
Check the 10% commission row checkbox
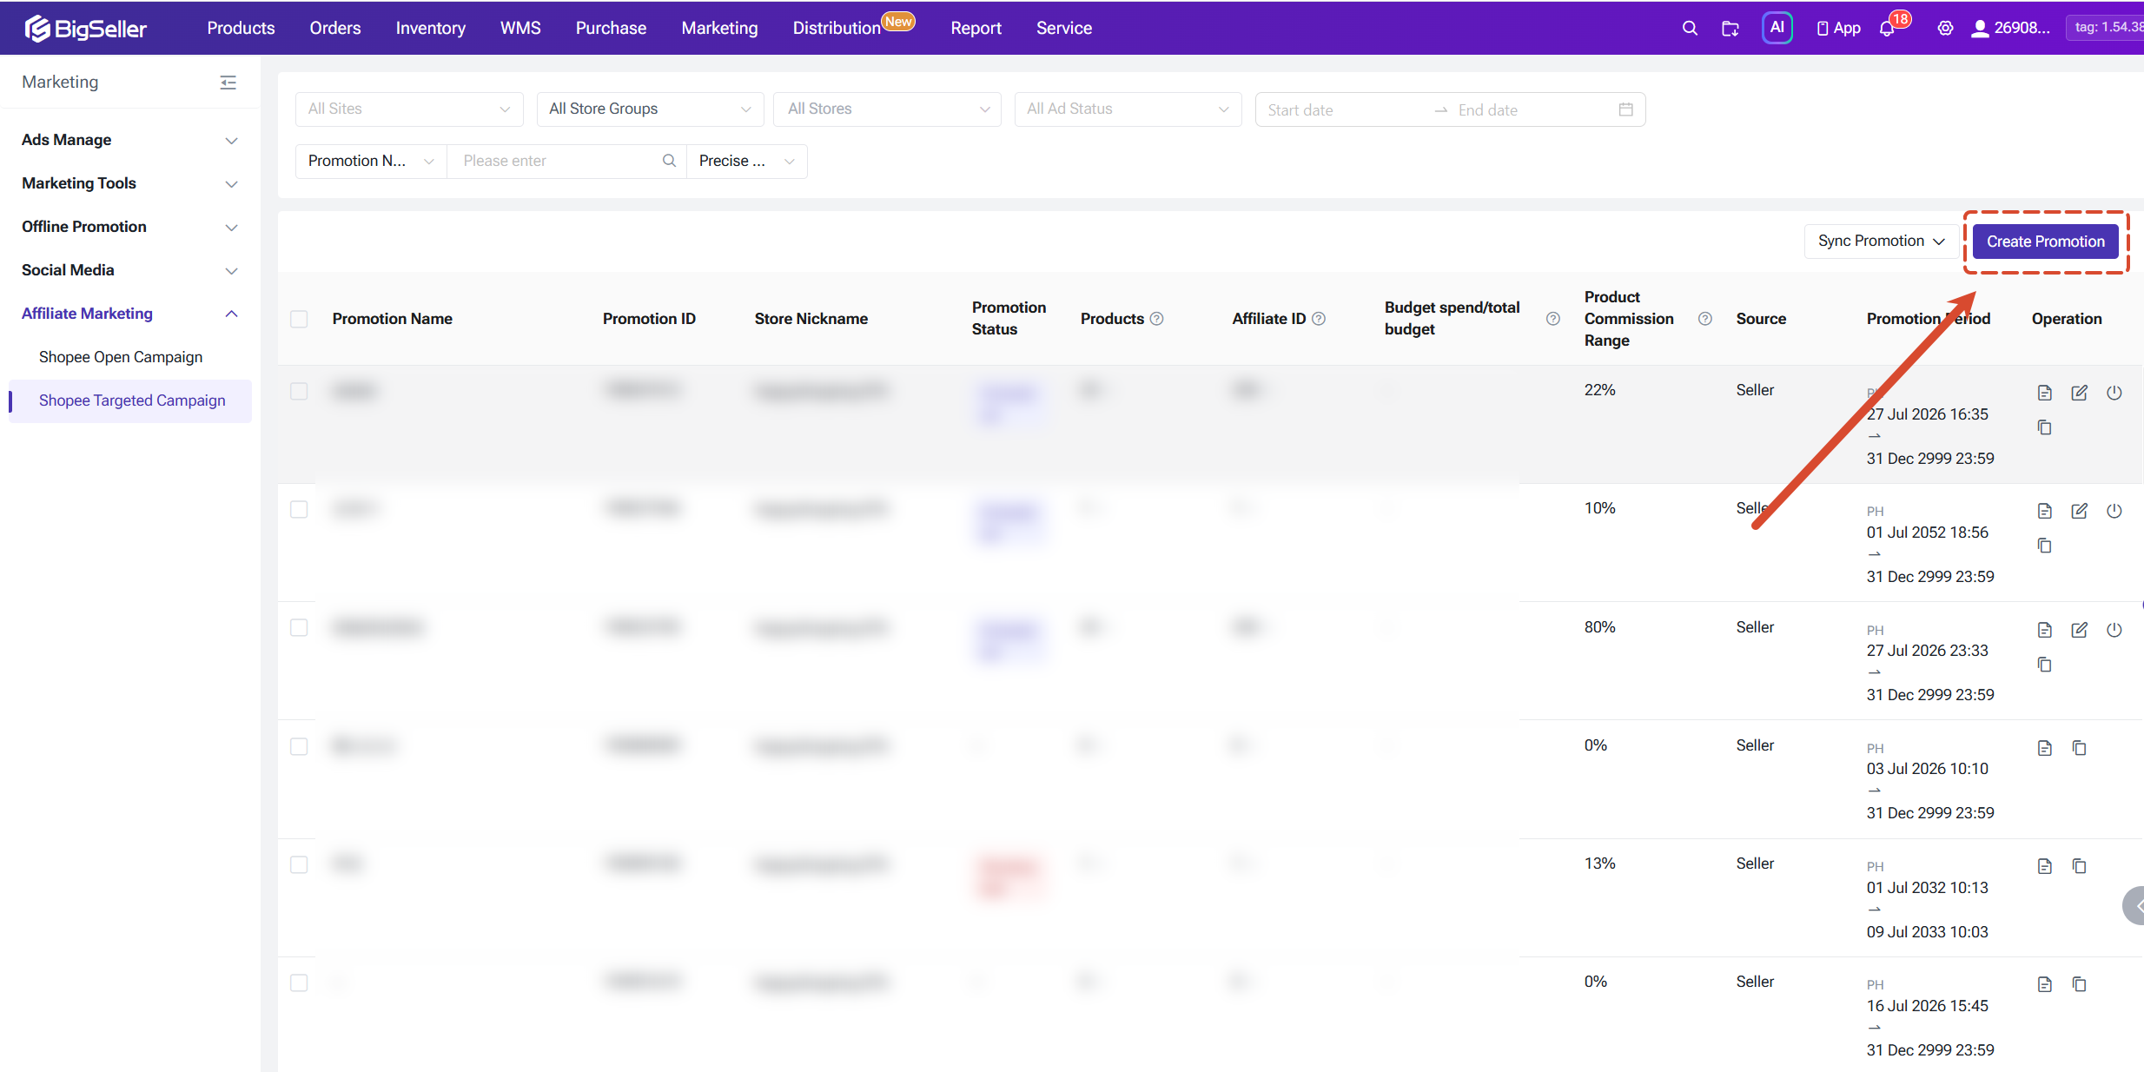pos(299,509)
